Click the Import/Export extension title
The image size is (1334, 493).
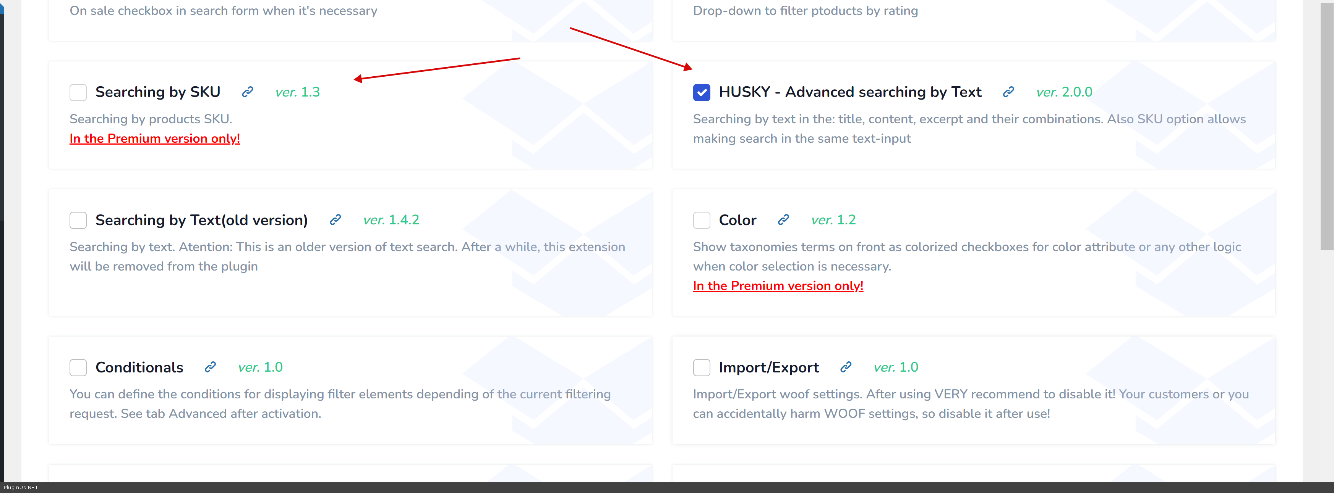[x=768, y=367]
